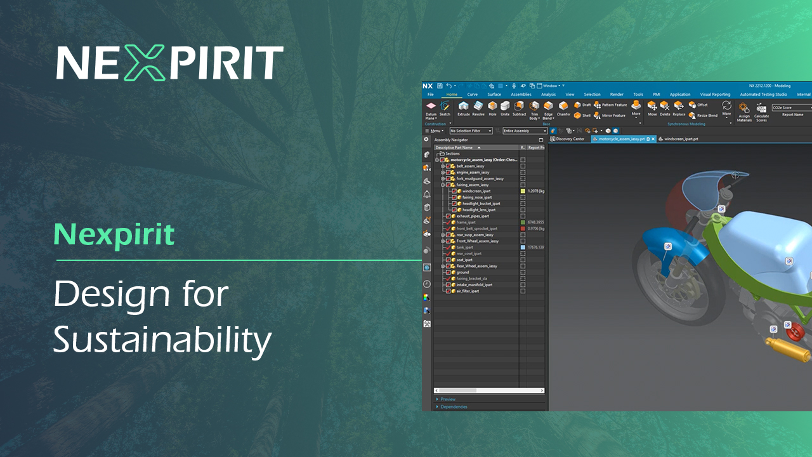
Task: Click the Unite boolean tool
Action: pyautogui.click(x=505, y=109)
